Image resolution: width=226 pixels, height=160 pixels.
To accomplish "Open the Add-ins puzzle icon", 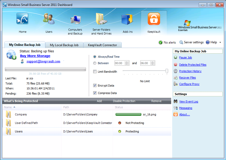I will point(127,19).
